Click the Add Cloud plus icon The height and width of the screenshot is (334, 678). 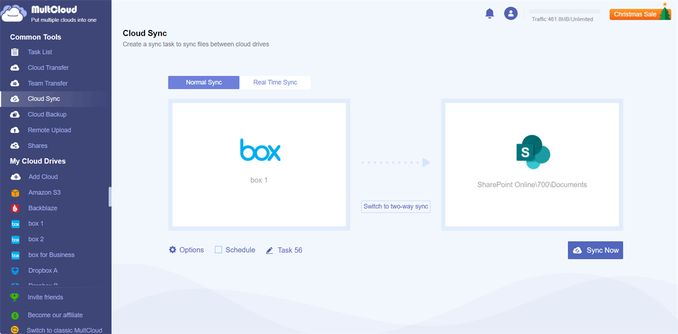15,177
